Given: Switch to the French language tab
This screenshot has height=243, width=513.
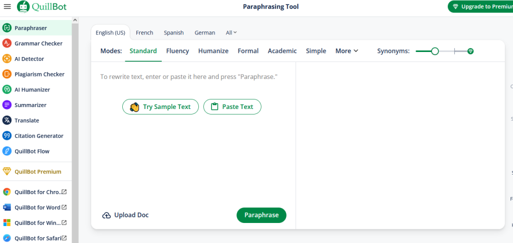Looking at the screenshot, I should (144, 32).
